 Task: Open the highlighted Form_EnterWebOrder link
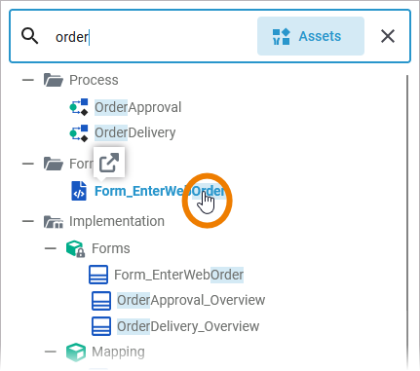[160, 191]
